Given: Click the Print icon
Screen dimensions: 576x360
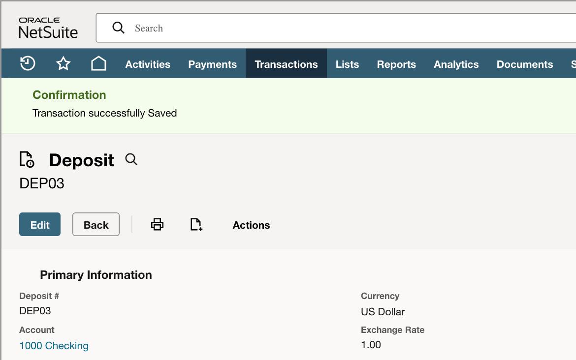Looking at the screenshot, I should (x=157, y=224).
